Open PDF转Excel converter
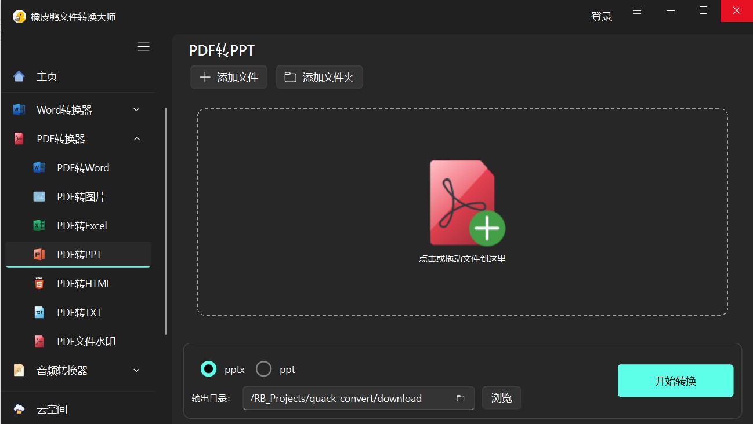Viewport: 753px width, 424px height. pos(78,226)
